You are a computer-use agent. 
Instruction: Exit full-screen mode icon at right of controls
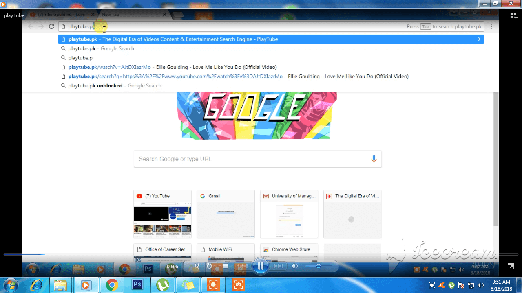click(511, 266)
